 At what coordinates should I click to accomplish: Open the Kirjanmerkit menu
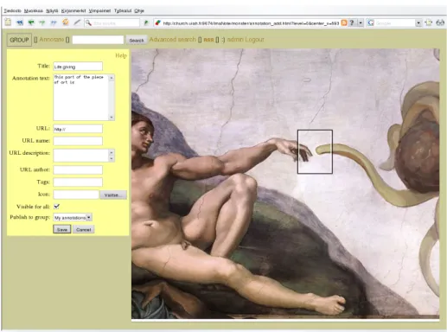(x=73, y=10)
